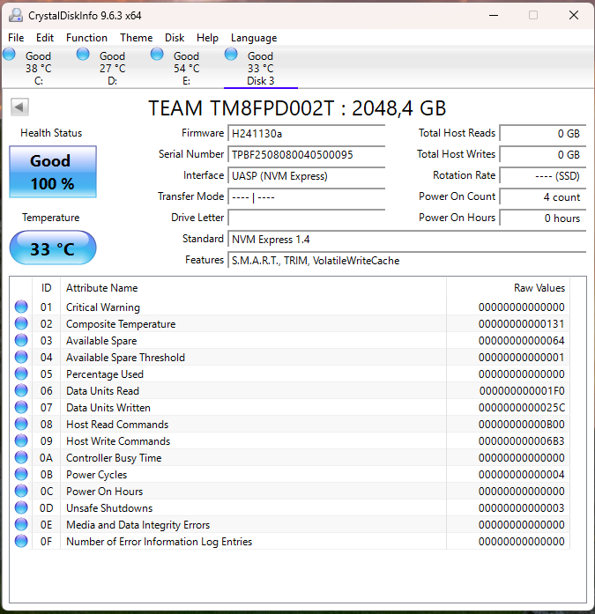Open the File menu
595x614 pixels.
16,38
